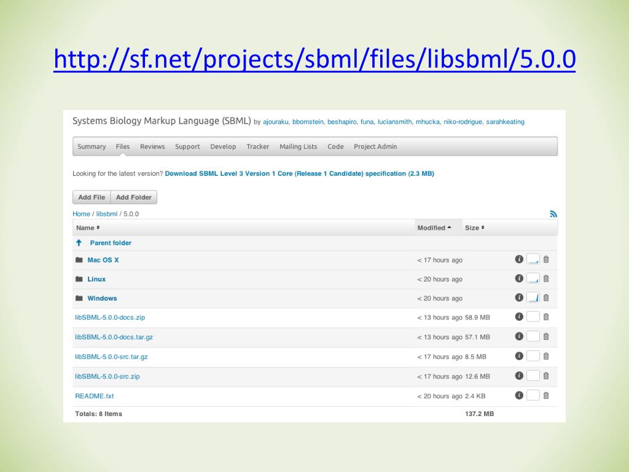Open the Develop tab
The image size is (629, 472).
pyautogui.click(x=223, y=146)
